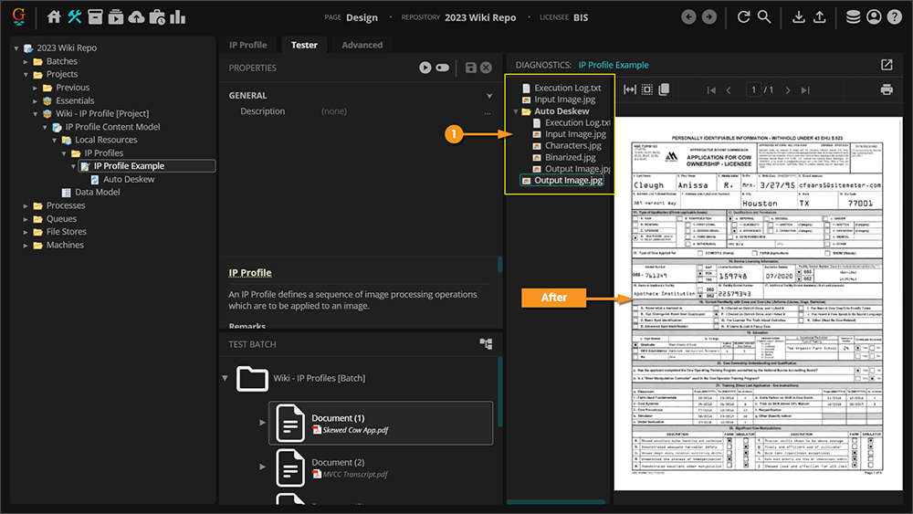Open the Home page icon

[x=54, y=16]
